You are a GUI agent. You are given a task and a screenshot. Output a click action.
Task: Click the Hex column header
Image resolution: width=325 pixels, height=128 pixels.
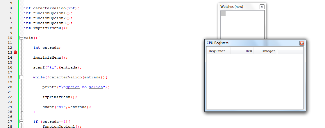click(x=242, y=51)
